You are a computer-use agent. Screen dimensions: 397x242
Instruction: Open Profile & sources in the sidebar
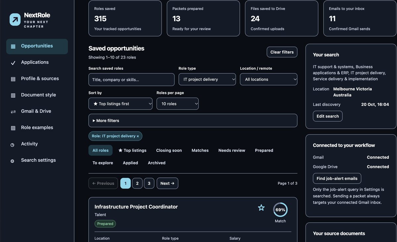point(37,79)
